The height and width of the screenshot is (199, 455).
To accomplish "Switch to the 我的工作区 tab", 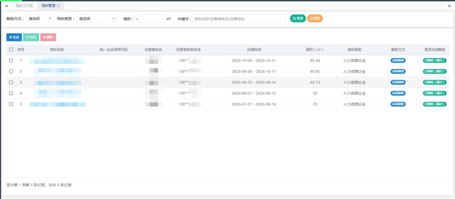I will click(24, 6).
